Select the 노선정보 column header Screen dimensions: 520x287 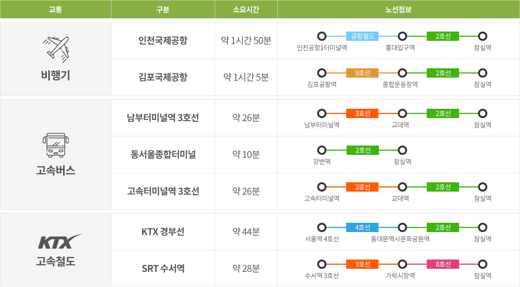pos(398,10)
